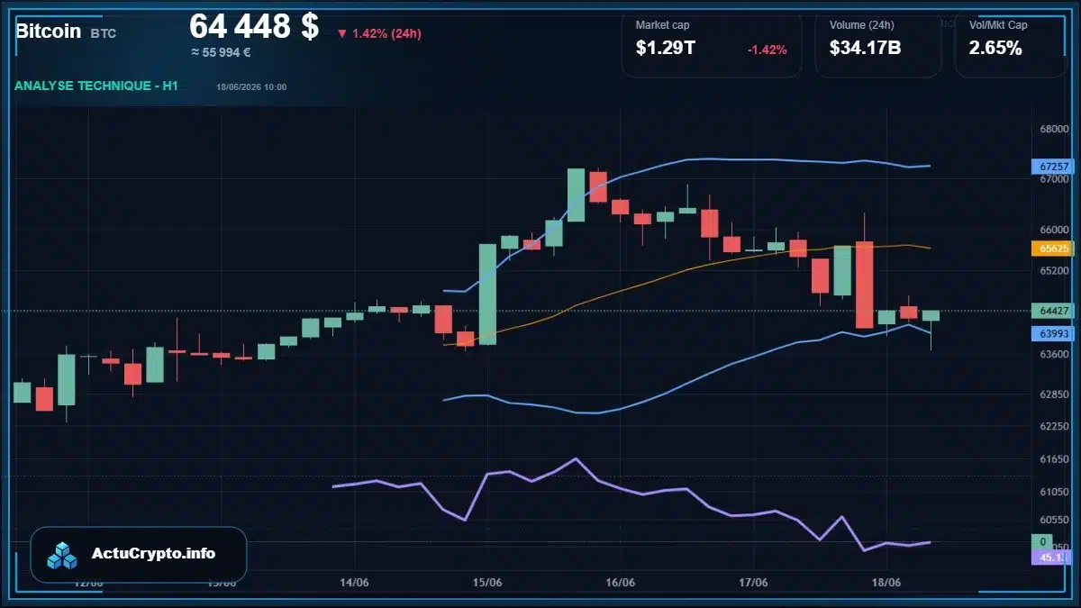Click the Volume (24h) label
The image size is (1081, 608).
click(860, 25)
